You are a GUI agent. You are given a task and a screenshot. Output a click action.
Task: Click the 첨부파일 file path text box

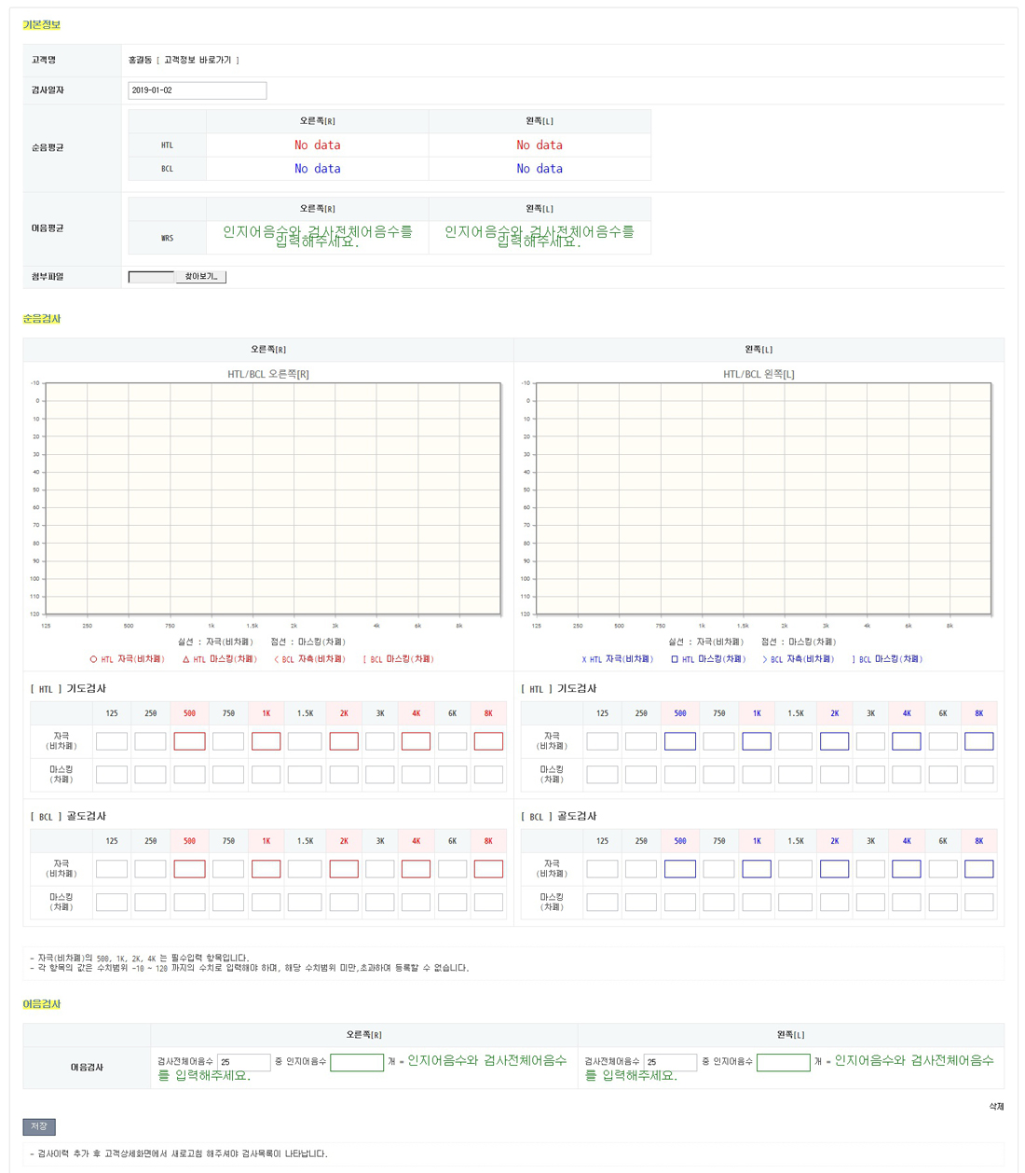(151, 277)
